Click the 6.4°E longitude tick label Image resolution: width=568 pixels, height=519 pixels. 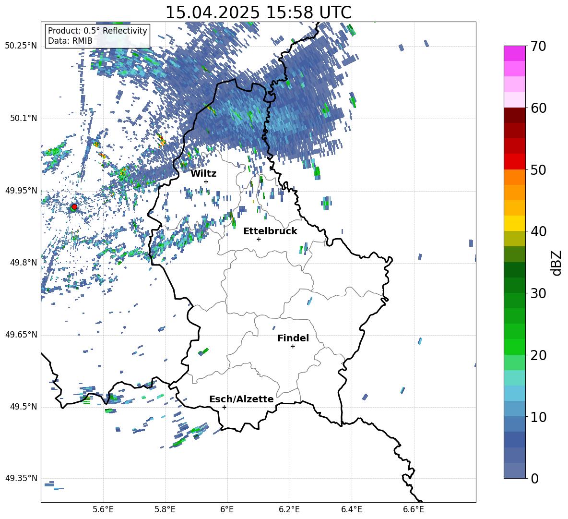[x=351, y=509]
